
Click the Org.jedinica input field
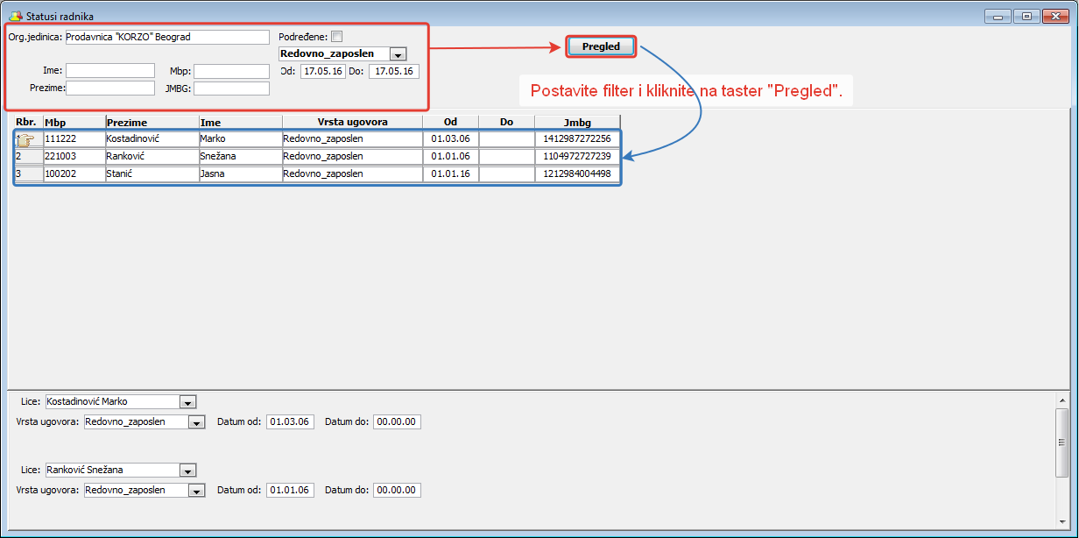coord(167,37)
